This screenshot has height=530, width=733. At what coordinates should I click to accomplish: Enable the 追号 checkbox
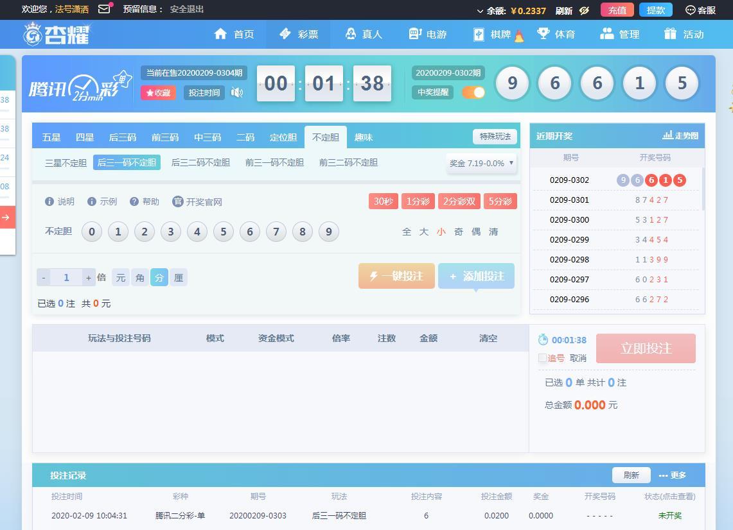[542, 358]
